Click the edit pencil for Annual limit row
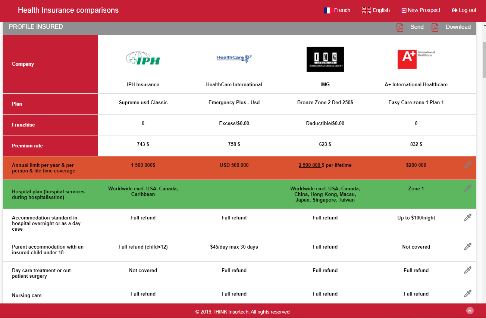This screenshot has width=486, height=318. coord(467,165)
